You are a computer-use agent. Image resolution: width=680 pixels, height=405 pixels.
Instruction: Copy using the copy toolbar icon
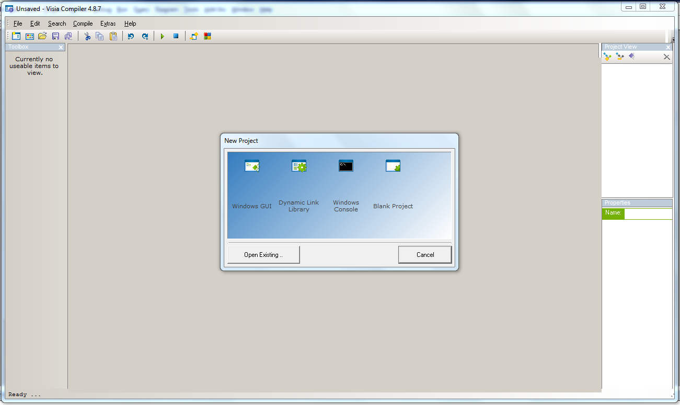99,36
